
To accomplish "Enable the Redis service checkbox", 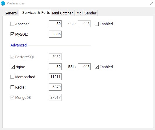I will [12, 87].
